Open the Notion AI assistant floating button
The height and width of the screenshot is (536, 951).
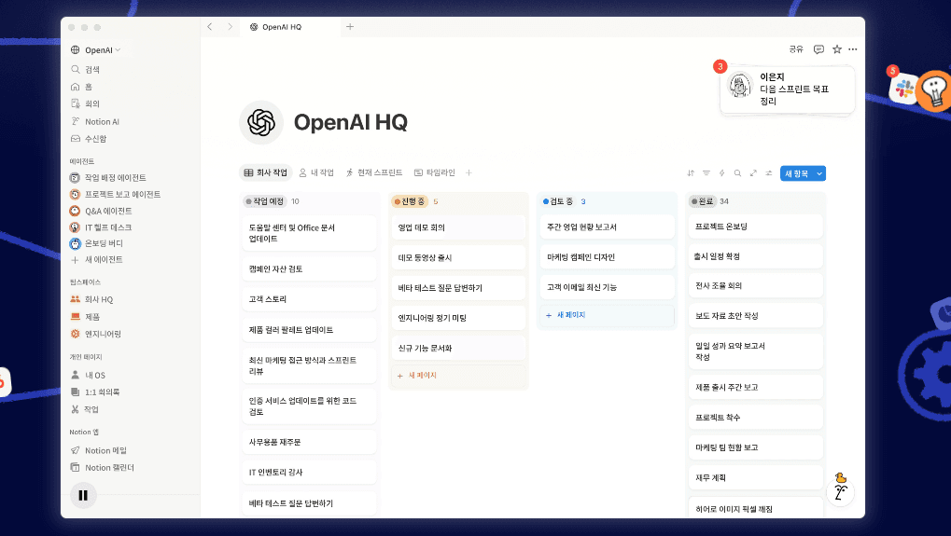tap(841, 491)
